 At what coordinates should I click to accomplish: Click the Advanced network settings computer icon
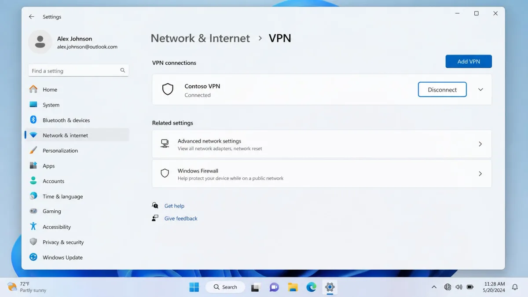[x=165, y=144]
